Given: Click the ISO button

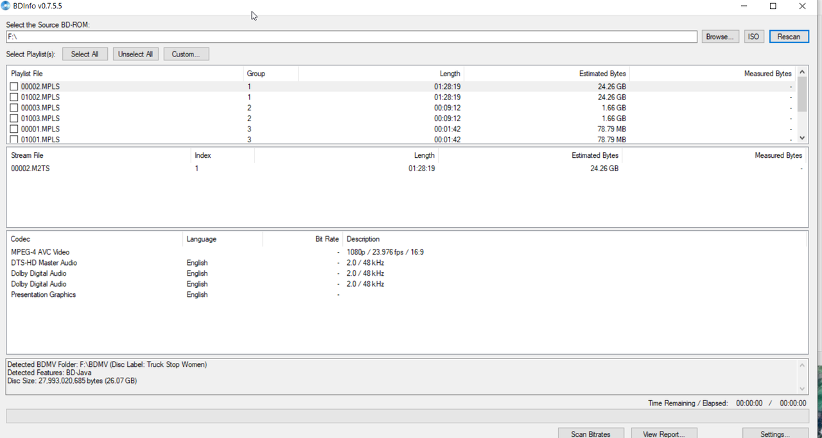Looking at the screenshot, I should [x=753, y=37].
